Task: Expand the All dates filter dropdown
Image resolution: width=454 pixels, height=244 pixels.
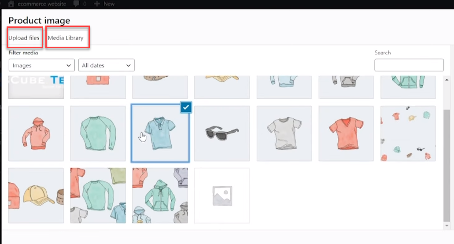Action: coord(106,65)
